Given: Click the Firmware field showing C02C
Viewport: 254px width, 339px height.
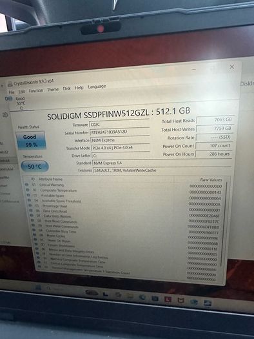Looking at the screenshot, I should 119,124.
